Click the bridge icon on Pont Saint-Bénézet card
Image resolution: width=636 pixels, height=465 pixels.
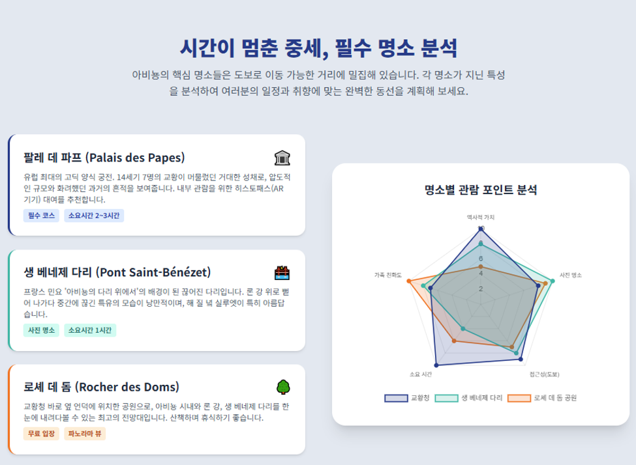pyautogui.click(x=282, y=273)
